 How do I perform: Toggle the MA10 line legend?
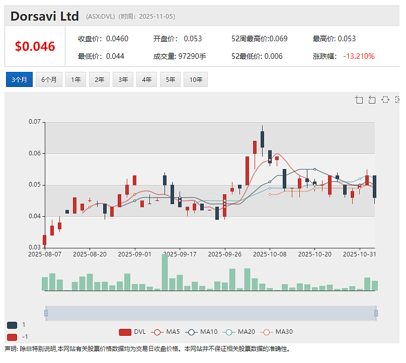coord(201,332)
